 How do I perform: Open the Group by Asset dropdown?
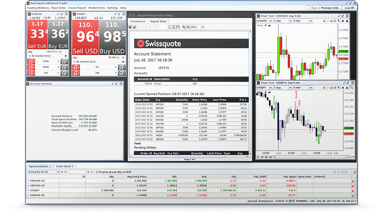58,172
